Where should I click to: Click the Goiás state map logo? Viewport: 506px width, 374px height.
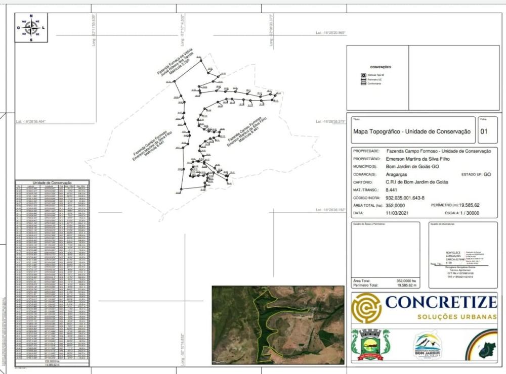coord(483,345)
